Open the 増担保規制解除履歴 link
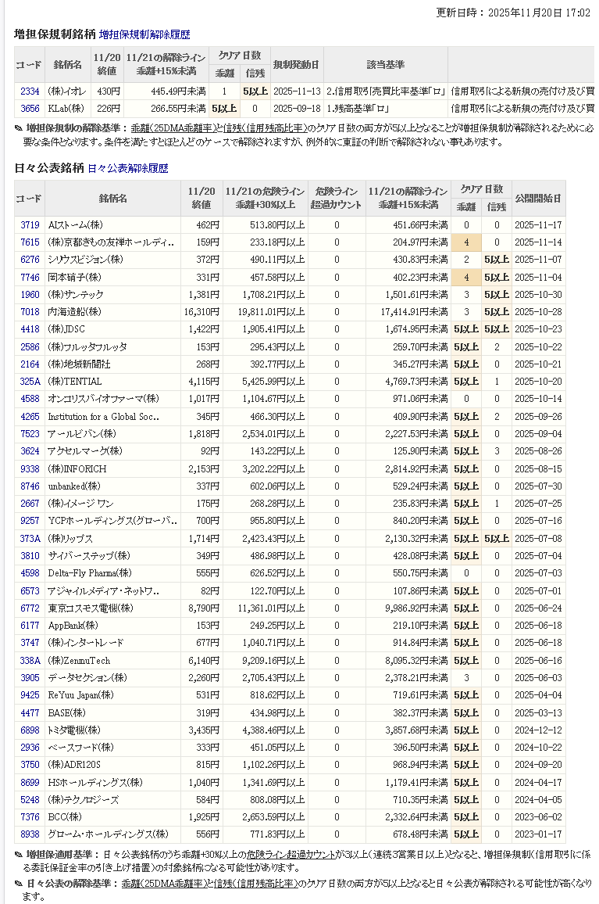The image size is (599, 904). tap(144, 34)
